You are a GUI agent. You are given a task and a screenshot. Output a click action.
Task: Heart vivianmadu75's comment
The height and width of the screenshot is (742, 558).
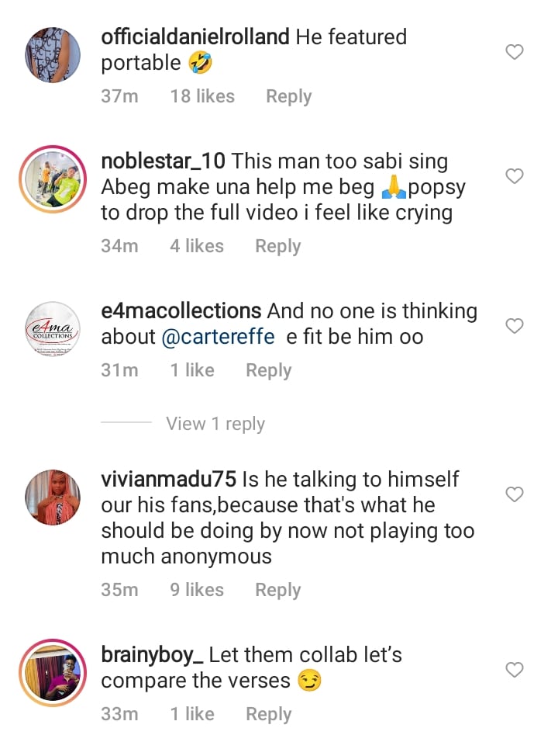coord(515,494)
